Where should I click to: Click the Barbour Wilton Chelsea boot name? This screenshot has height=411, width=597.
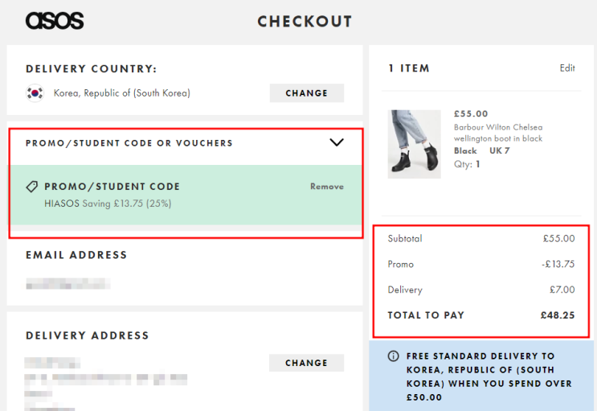[x=497, y=133]
